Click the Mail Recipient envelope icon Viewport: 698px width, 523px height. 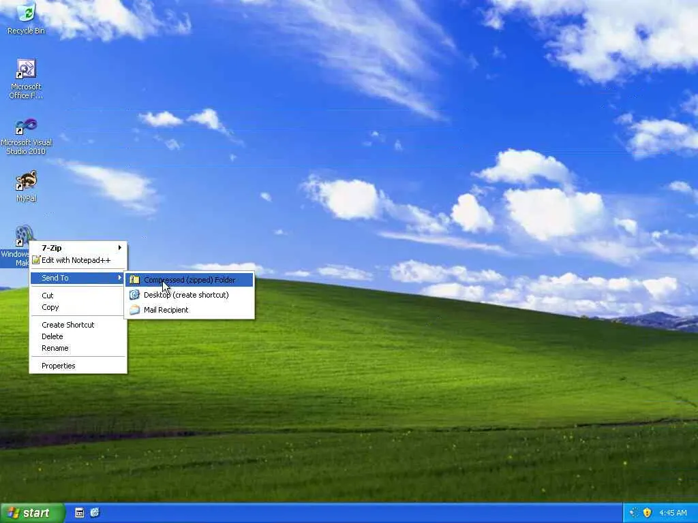coord(134,310)
